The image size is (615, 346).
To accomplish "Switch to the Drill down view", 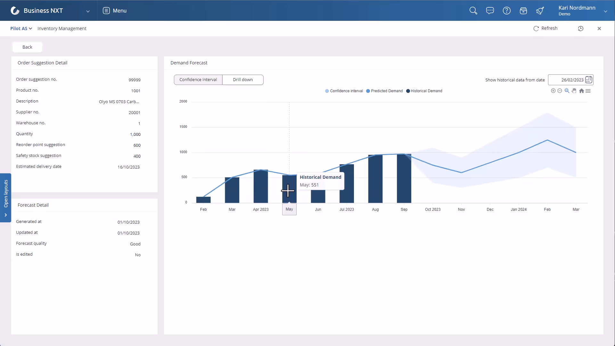I will coord(243,80).
